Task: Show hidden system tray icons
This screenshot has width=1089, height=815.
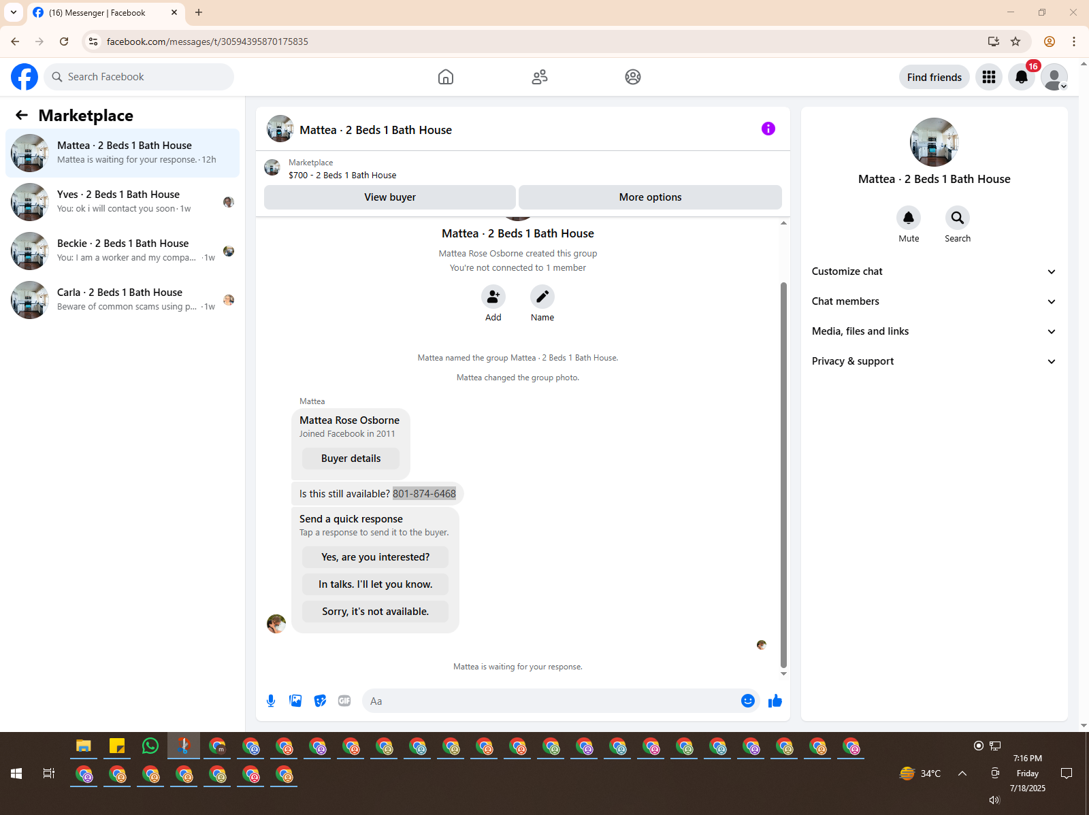Action: click(x=962, y=774)
